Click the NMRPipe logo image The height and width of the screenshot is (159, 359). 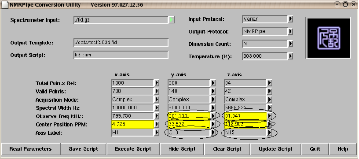click(x=329, y=38)
